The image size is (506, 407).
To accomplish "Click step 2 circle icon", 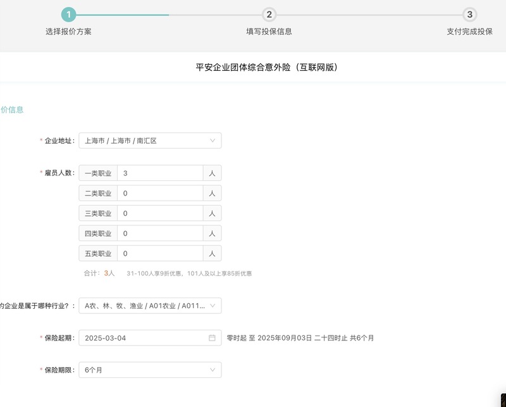I will pos(269,15).
